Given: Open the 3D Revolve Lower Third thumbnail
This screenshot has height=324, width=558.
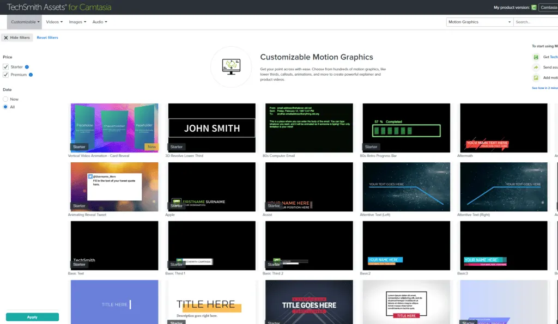Looking at the screenshot, I should coord(212,127).
